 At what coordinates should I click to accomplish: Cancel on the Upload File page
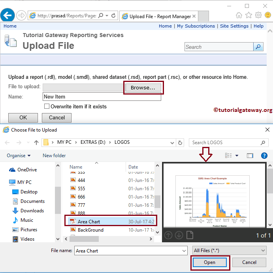56,117
